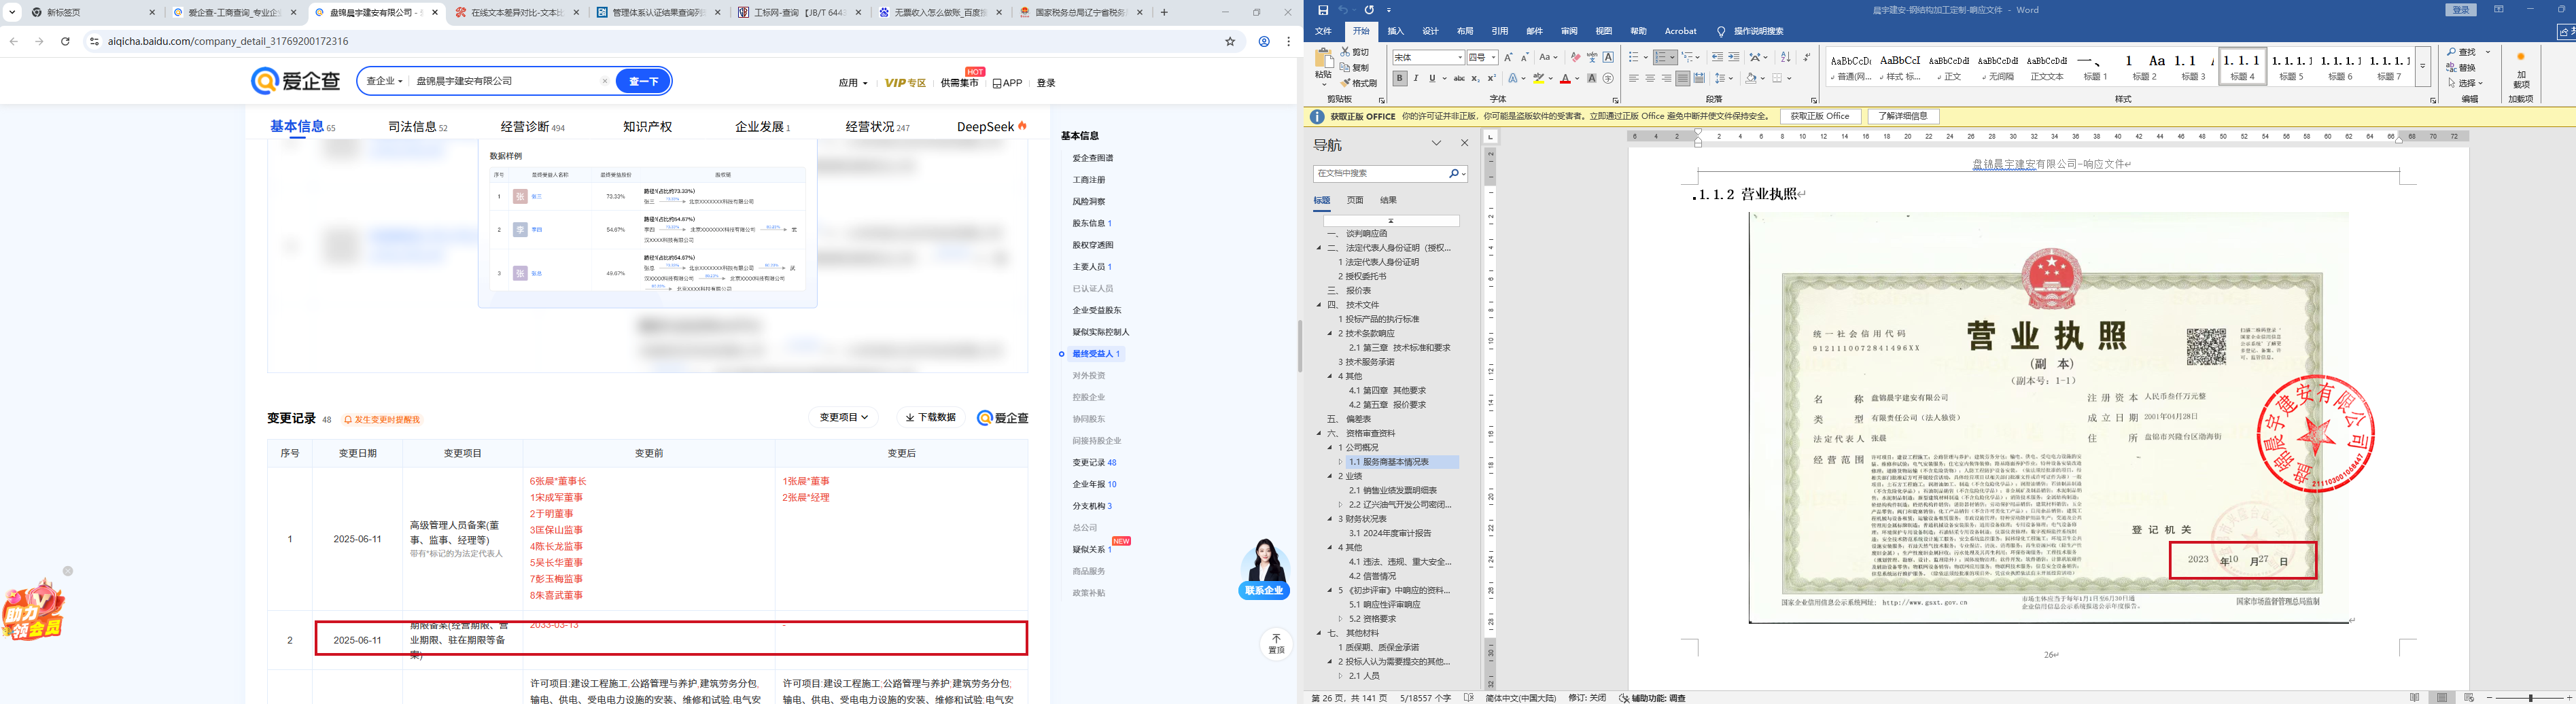Apply superscript formatting in Word
Viewport: 2576px width, 704px height.
[x=1491, y=78]
